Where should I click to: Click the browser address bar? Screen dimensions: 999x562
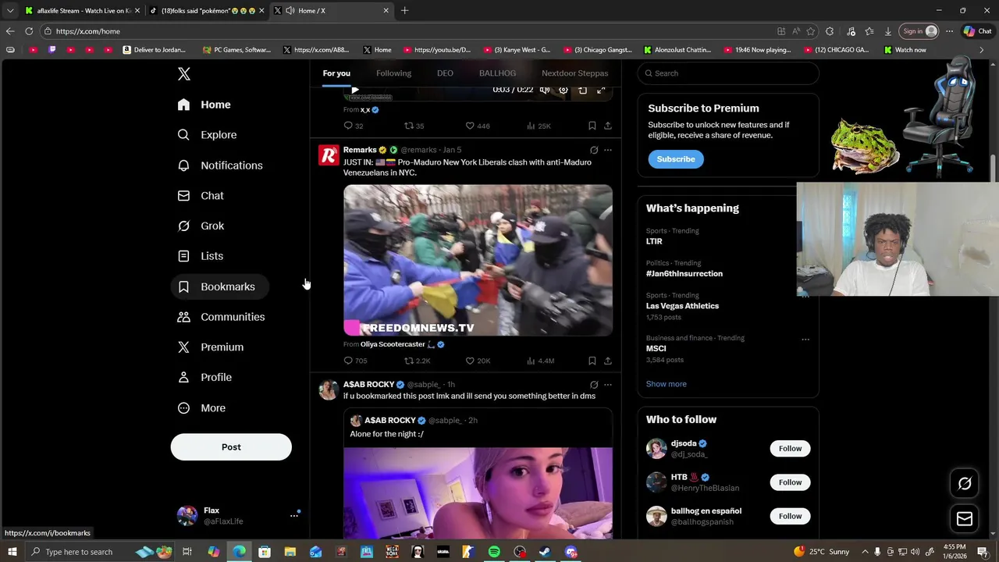coord(406,31)
